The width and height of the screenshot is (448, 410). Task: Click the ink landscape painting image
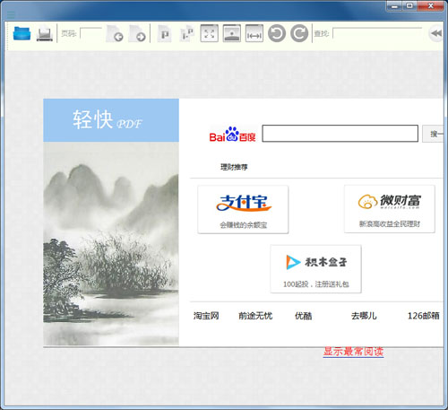(111, 244)
